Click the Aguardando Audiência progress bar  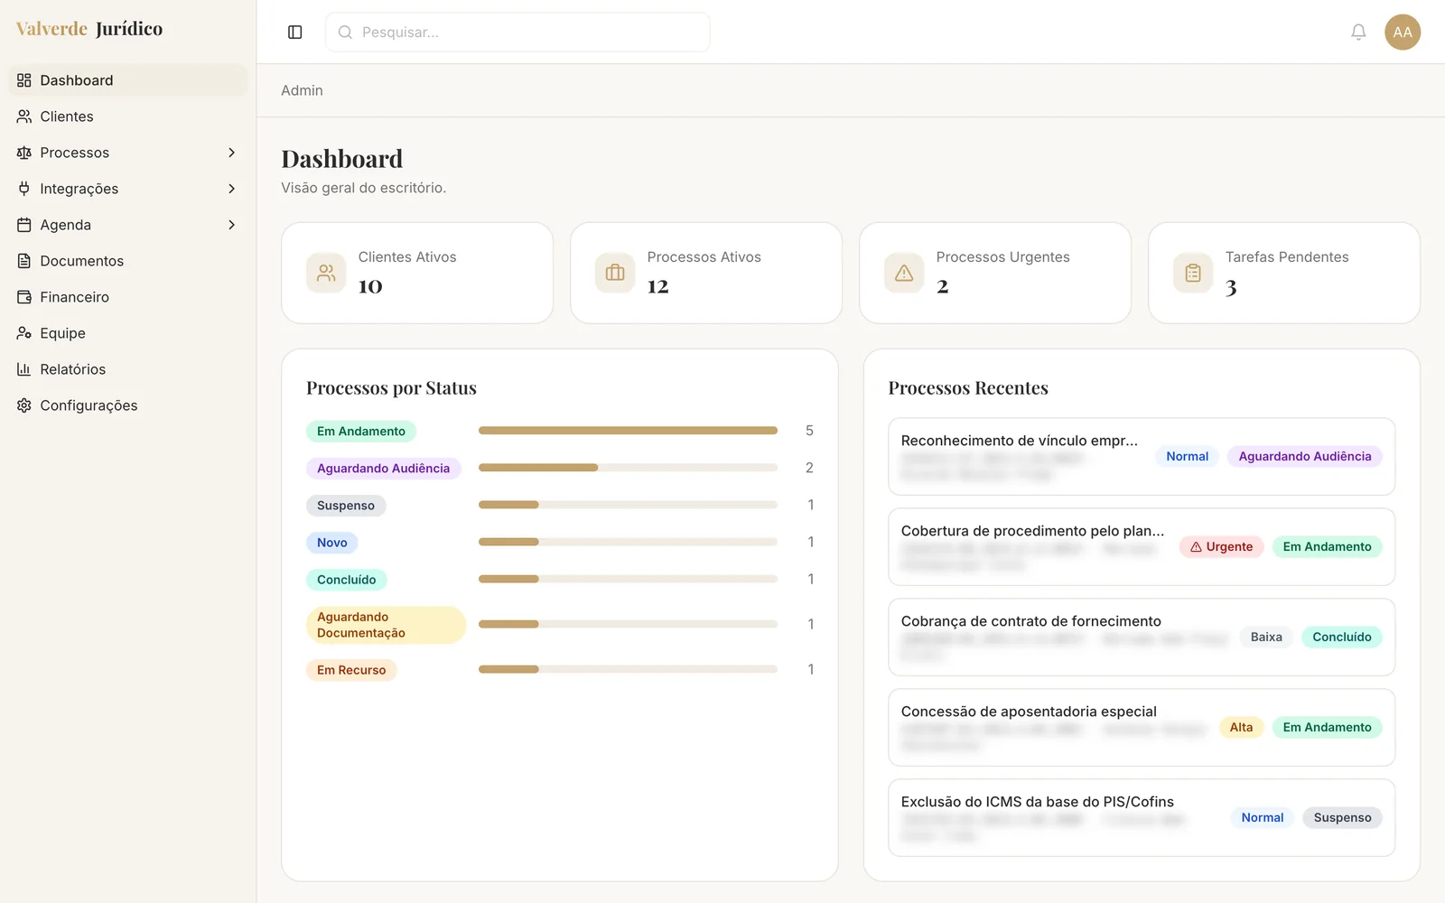point(628,468)
